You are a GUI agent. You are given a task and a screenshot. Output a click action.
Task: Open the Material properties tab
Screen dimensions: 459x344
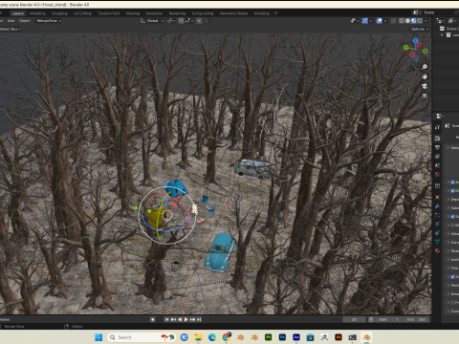point(437,250)
